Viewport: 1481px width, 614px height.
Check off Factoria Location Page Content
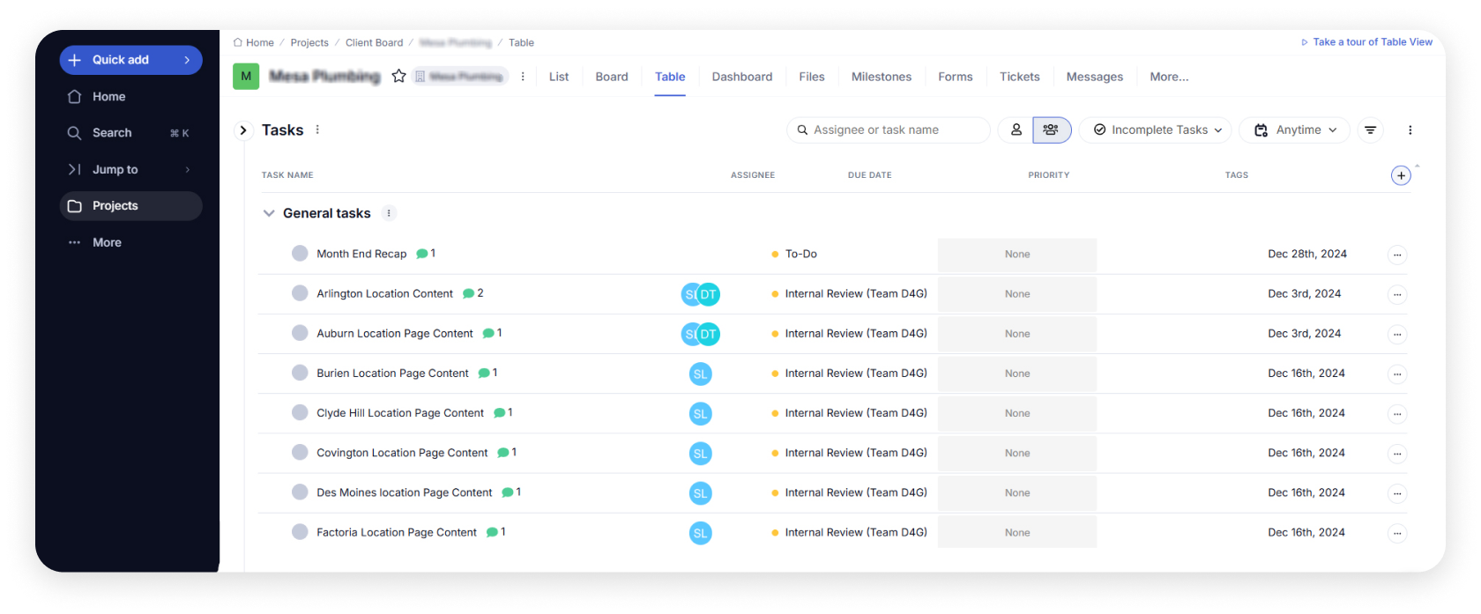[300, 532]
